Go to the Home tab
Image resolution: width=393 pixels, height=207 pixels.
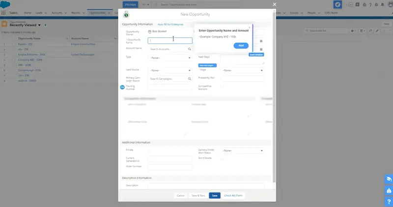pos(28,13)
